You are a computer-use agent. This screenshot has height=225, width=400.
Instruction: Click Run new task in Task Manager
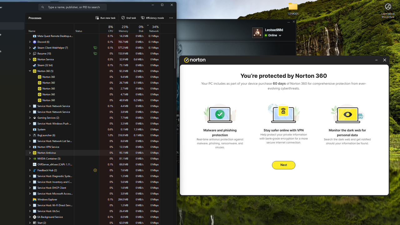pyautogui.click(x=106, y=18)
